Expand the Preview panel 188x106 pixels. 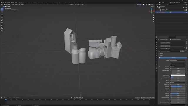coord(161,54)
